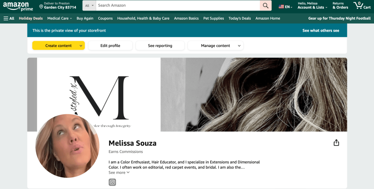Click See what others see link
Image resolution: width=374 pixels, height=189 pixels.
pyautogui.click(x=321, y=31)
